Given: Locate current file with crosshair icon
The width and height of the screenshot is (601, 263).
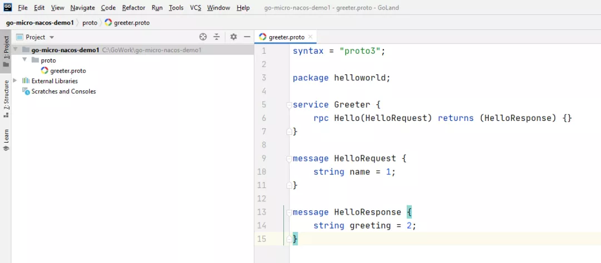Looking at the screenshot, I should click(203, 37).
